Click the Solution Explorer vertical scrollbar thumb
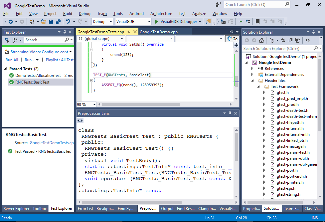Image resolution: width=325 pixels, height=222 pixels. tap(320, 95)
